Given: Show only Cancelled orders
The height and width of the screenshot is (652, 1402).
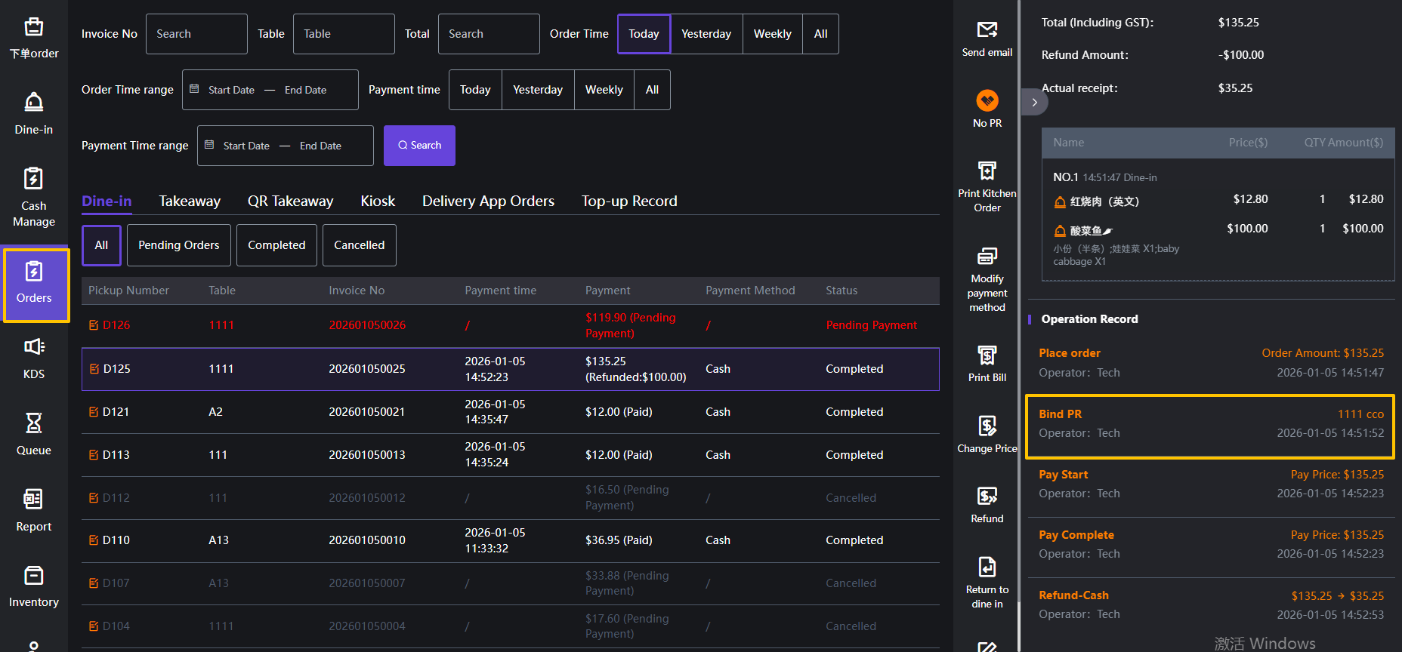Looking at the screenshot, I should click(x=359, y=245).
